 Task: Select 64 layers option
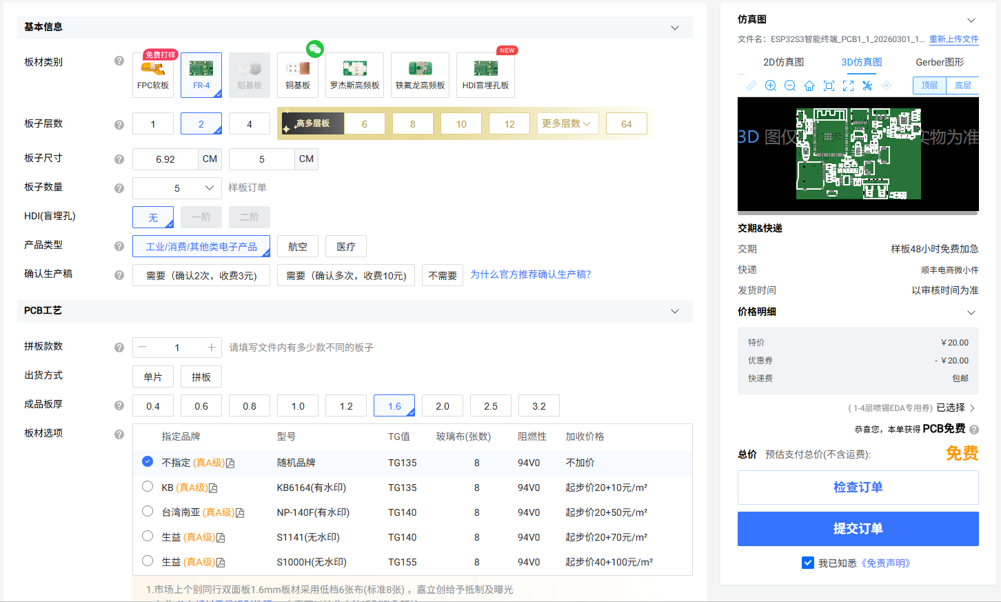click(627, 123)
